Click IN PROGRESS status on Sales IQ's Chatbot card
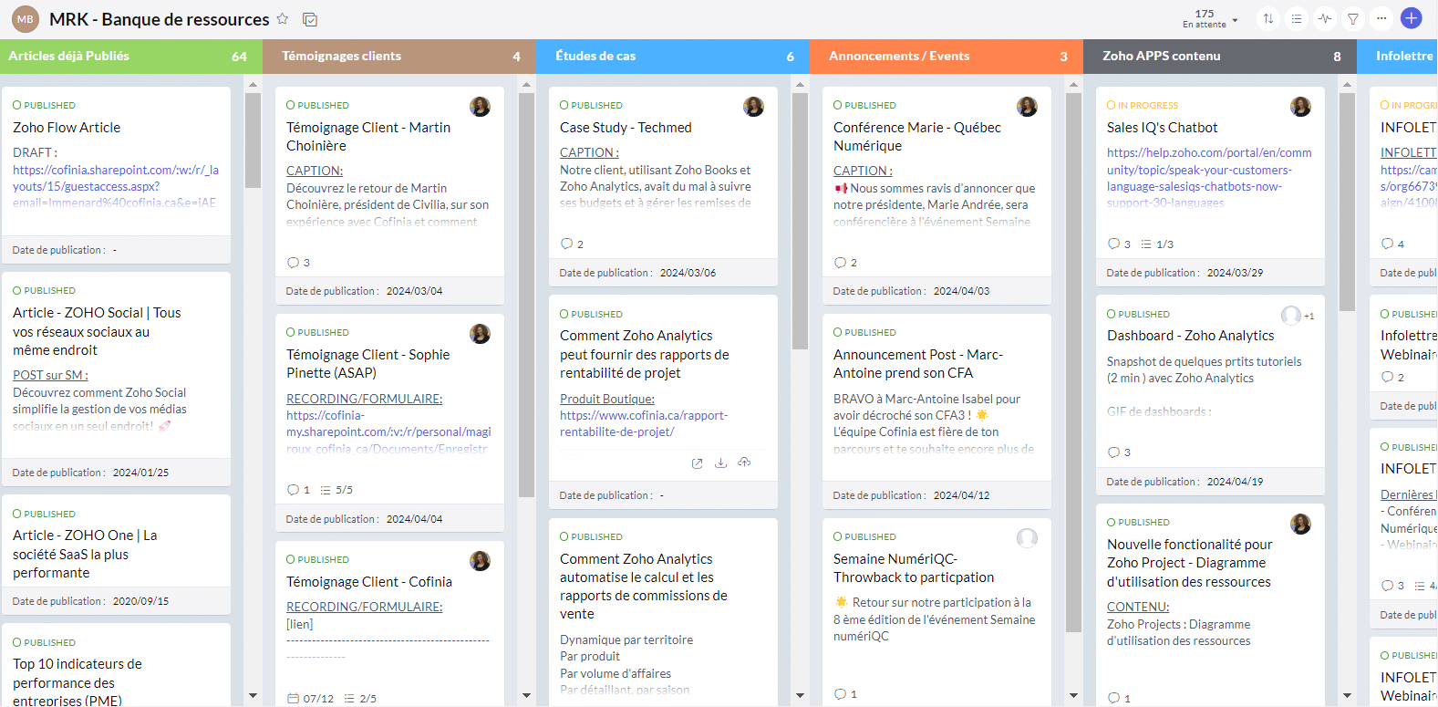 click(1143, 106)
